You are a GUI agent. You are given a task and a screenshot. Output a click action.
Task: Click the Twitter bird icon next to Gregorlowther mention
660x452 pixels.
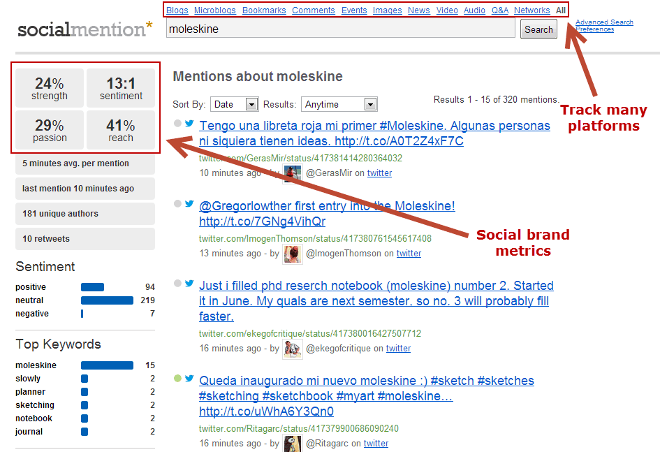189,204
